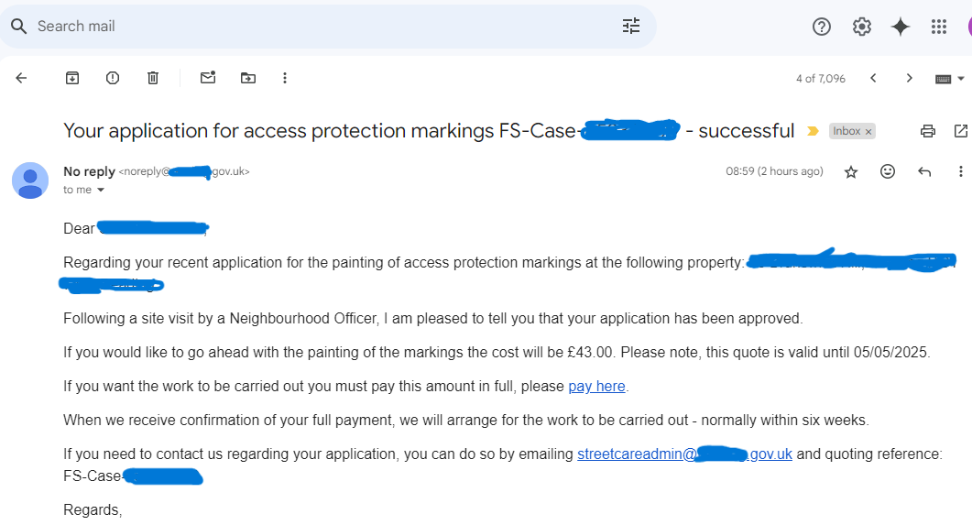Viewport: 972px width, 525px height.
Task: Remove the Inbox label from this email
Action: [x=868, y=131]
